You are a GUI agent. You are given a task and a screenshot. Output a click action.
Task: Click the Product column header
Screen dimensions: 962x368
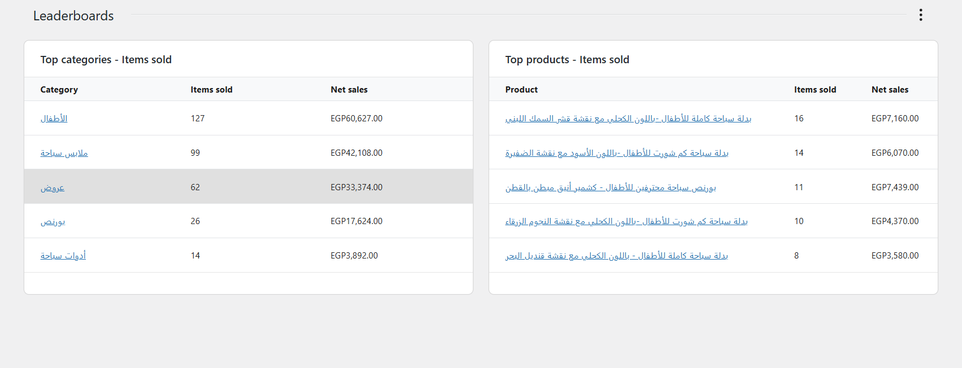pyautogui.click(x=521, y=90)
